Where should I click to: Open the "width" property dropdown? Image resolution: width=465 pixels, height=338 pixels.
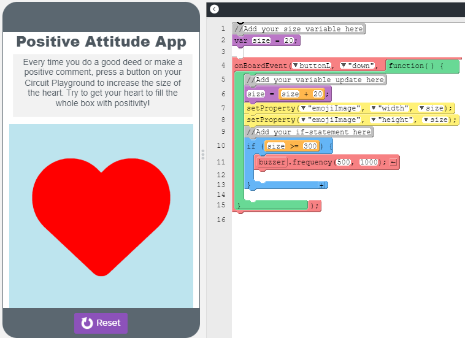[374, 108]
